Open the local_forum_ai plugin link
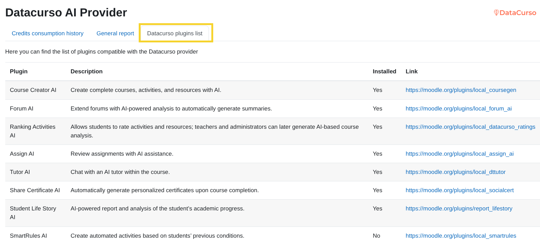The width and height of the screenshot is (540, 246). (459, 109)
